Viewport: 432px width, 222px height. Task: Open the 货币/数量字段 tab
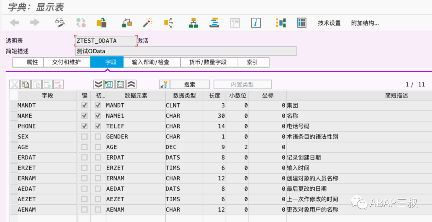click(209, 62)
